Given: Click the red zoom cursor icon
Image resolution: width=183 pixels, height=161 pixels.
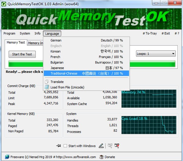Looking at the screenshot, I should 117,146.
